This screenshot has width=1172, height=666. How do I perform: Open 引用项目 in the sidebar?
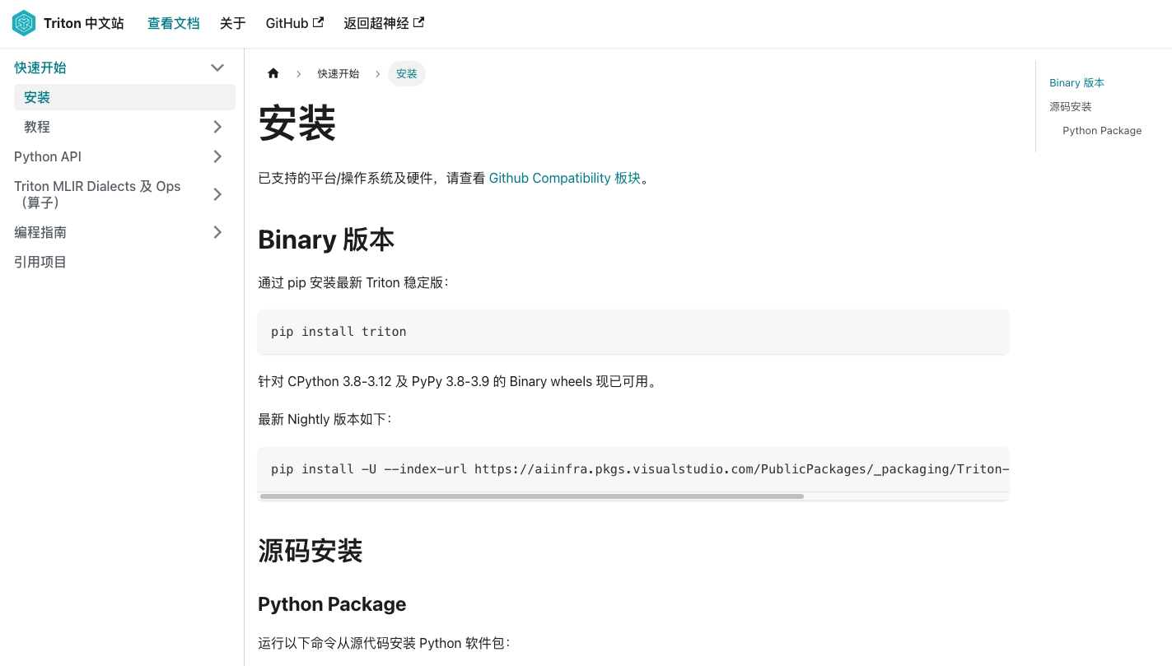[x=40, y=262]
